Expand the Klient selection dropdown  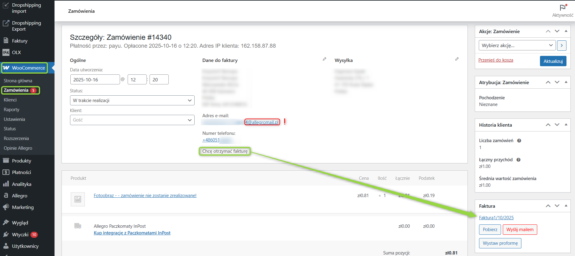pos(132,120)
